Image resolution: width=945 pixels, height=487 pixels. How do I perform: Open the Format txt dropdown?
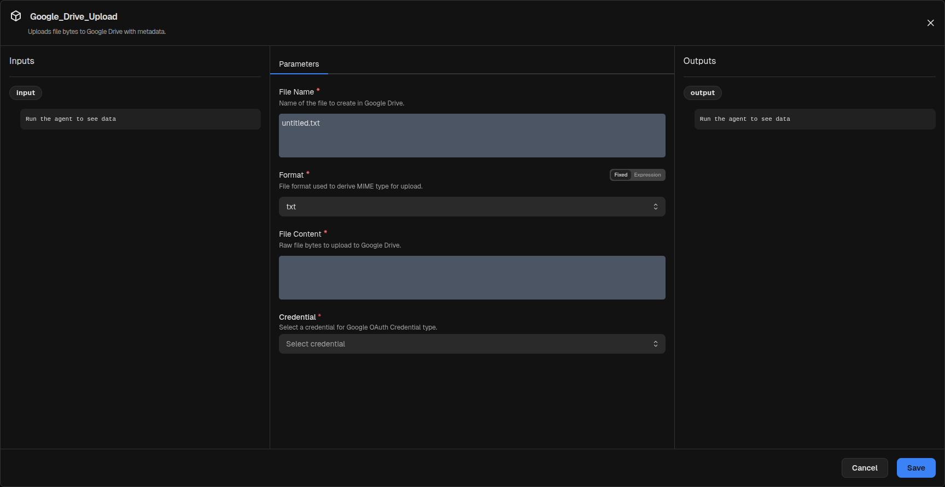coord(472,207)
